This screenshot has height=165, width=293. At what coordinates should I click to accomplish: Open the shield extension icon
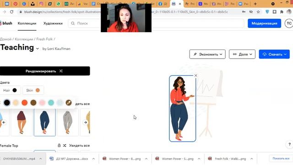tap(267, 12)
